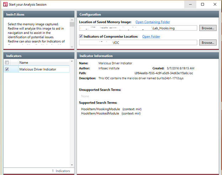The height and width of the screenshot is (175, 222).
Task: Toggle Indicators of Compromise Location checkbox
Action: click(81, 36)
